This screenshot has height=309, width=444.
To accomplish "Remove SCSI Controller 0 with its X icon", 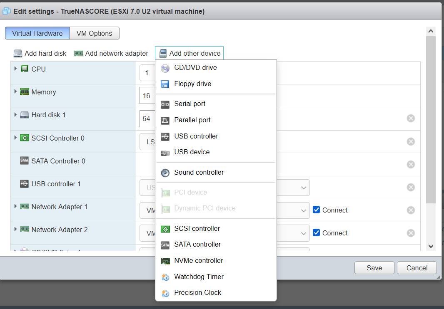I will (x=411, y=141).
